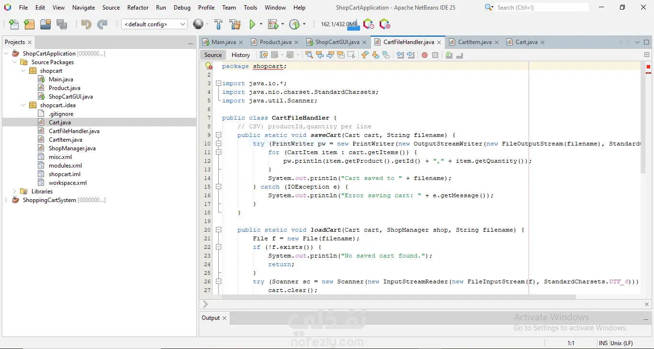This screenshot has height=349, width=654.
Task: Click the Shift Line Right icon
Action: pos(411,55)
